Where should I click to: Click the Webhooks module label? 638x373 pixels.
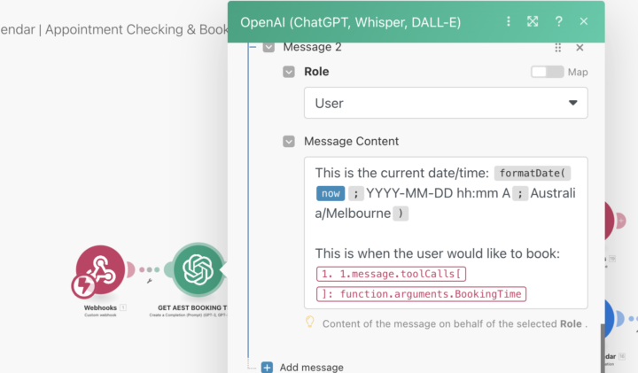point(100,308)
